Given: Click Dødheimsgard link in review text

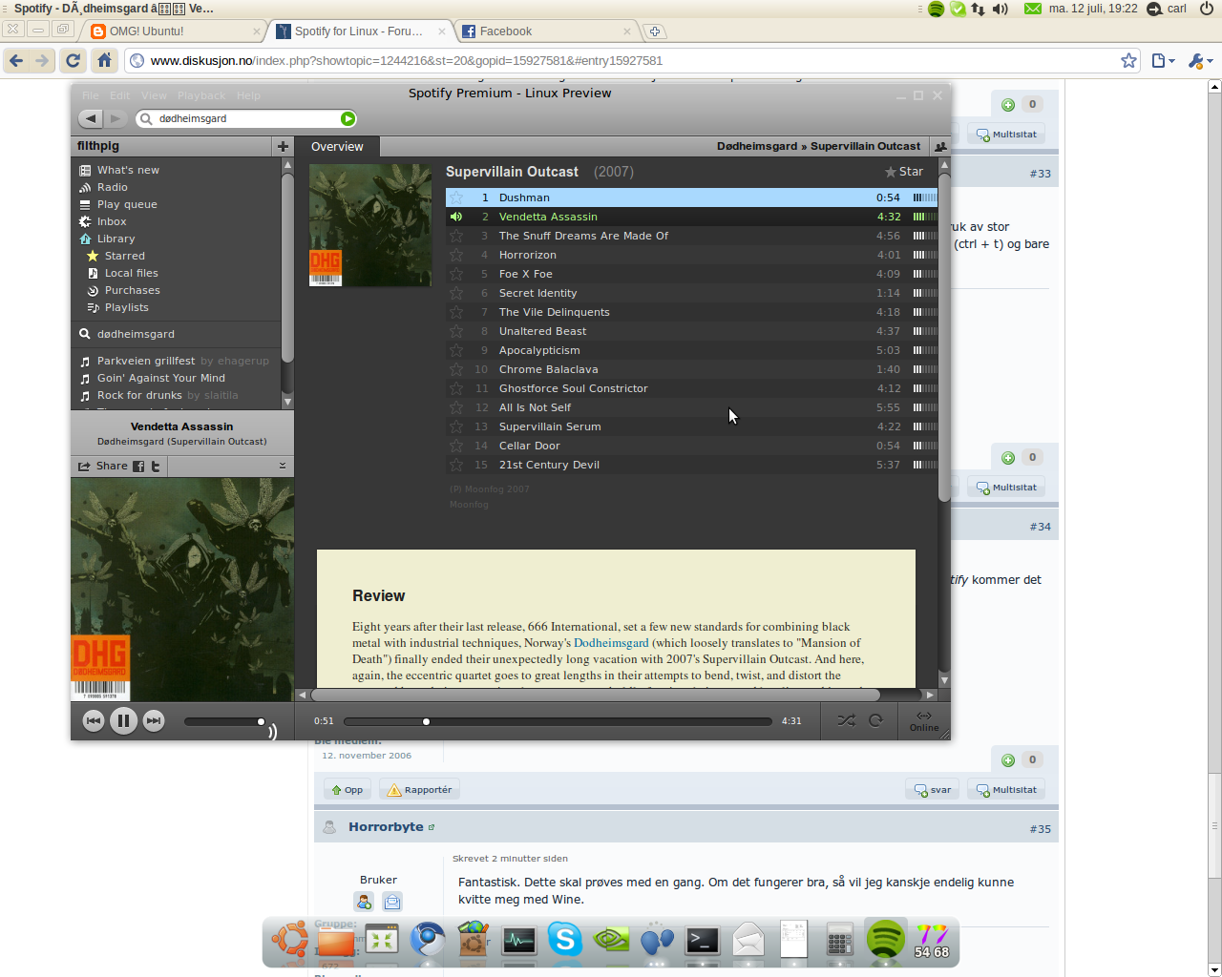Looking at the screenshot, I should pos(611,643).
